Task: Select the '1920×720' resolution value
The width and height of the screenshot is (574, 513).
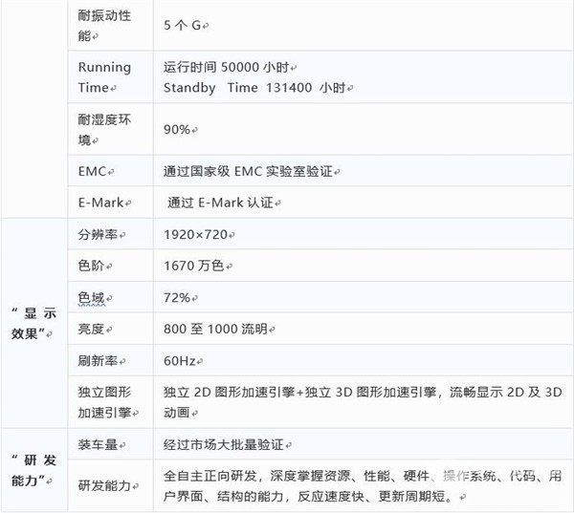Action: [x=195, y=234]
